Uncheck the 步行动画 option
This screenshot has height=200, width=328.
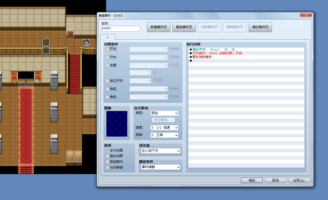(x=107, y=151)
